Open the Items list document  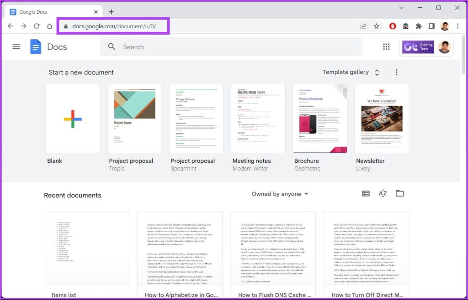click(86, 248)
